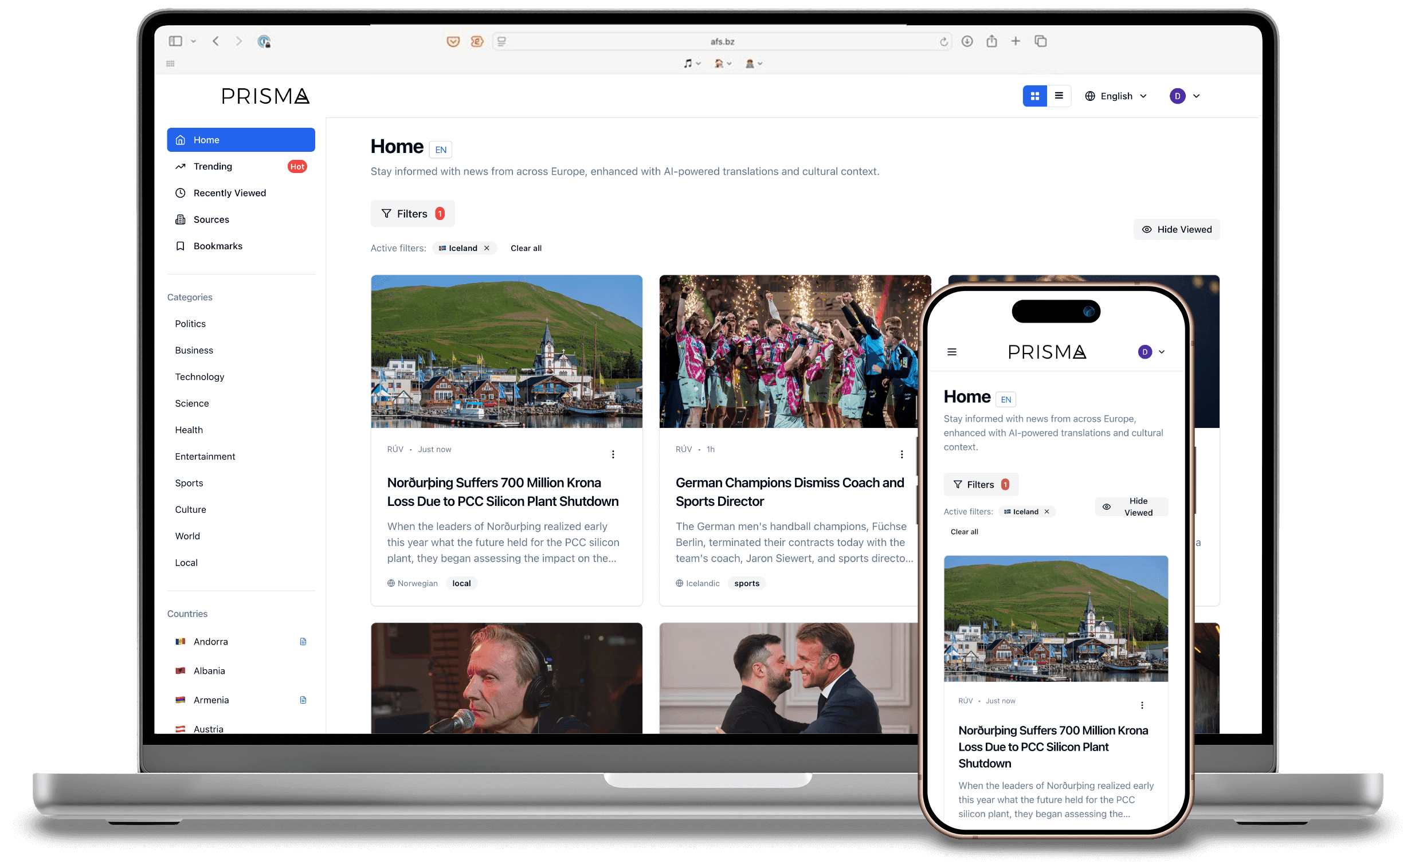This screenshot has height=864, width=1415.
Task: Toggle Hide Viewed articles on desktop
Action: 1176,229
